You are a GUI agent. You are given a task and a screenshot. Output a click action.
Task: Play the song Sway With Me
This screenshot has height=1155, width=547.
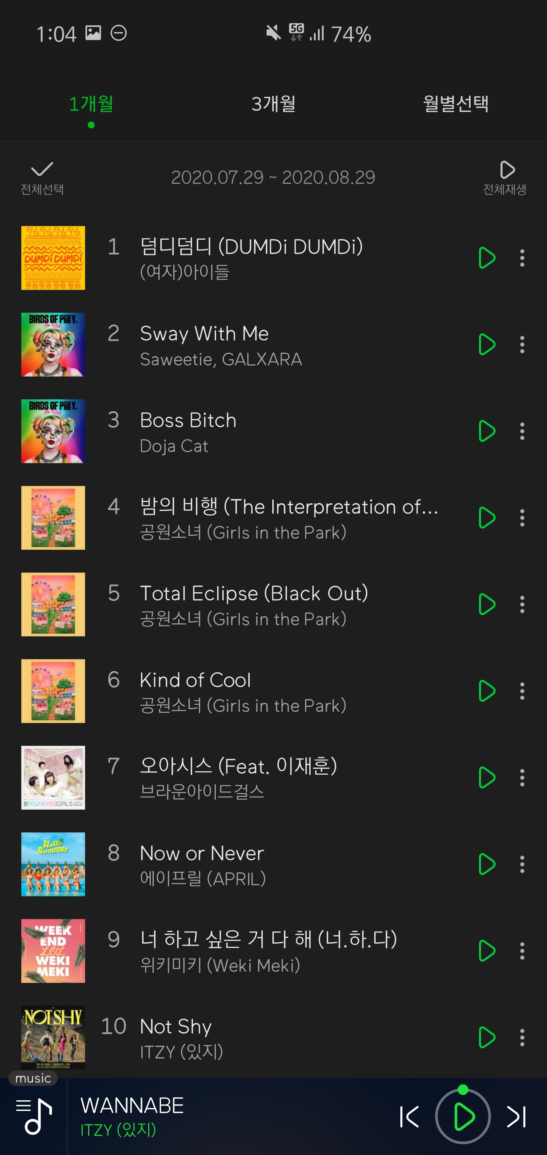487,345
